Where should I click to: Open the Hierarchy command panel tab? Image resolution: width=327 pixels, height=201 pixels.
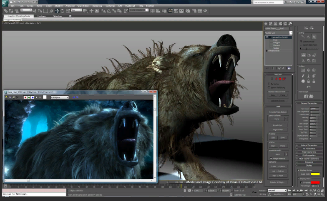click(275, 24)
